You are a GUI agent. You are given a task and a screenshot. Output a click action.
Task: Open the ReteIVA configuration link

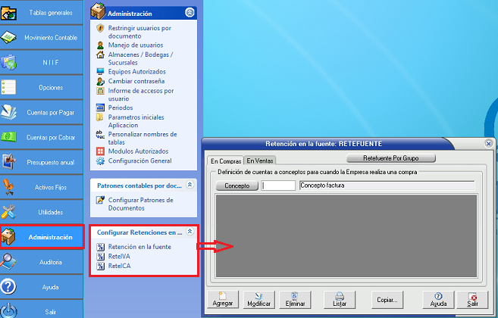[x=120, y=257]
